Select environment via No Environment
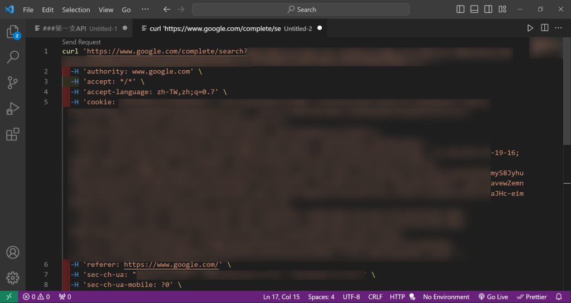Screen dimensions: 571x303 [x=446, y=297]
